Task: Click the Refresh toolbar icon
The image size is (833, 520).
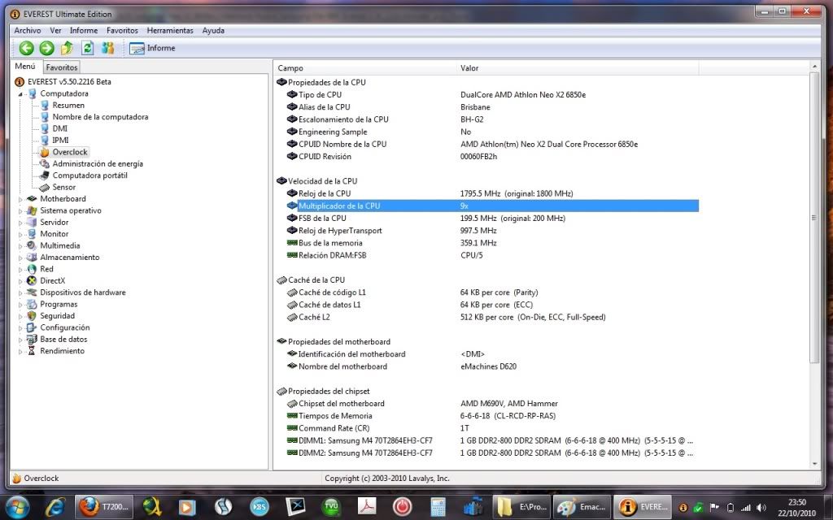Action: click(x=88, y=48)
